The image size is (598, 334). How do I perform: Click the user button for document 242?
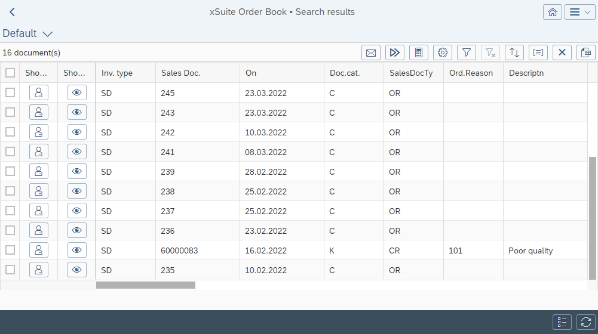(x=38, y=132)
